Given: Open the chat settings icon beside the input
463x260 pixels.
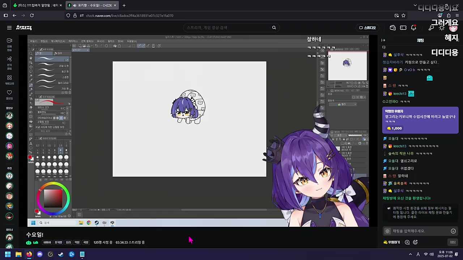Looking at the screenshot, I should pos(387,231).
